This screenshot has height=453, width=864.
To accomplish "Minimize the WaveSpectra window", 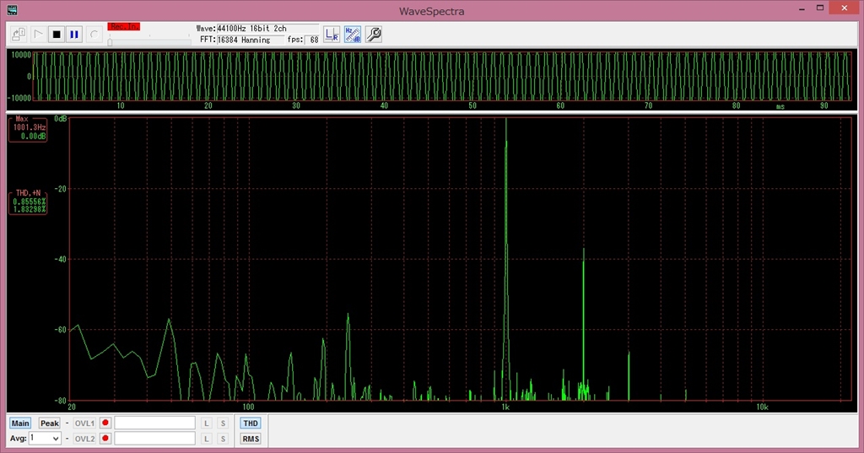I will pos(802,8).
